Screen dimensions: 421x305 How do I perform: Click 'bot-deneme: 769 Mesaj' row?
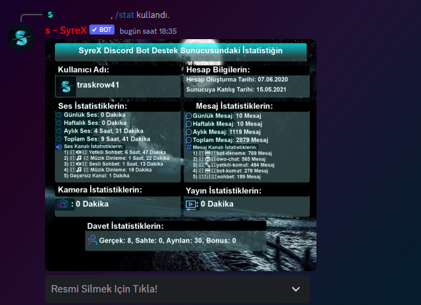[x=232, y=153]
